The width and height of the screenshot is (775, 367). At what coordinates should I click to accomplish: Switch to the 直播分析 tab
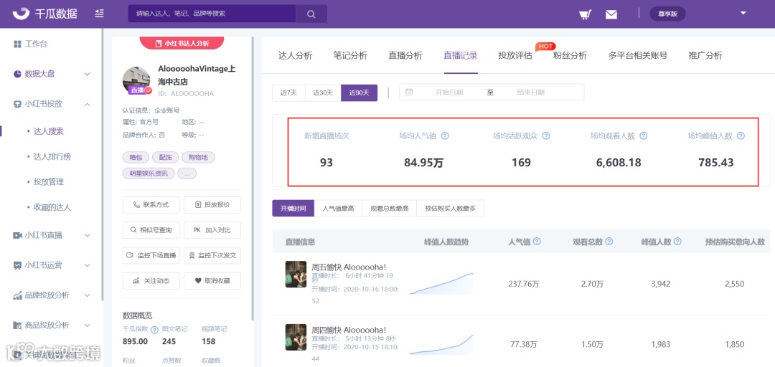pos(405,55)
